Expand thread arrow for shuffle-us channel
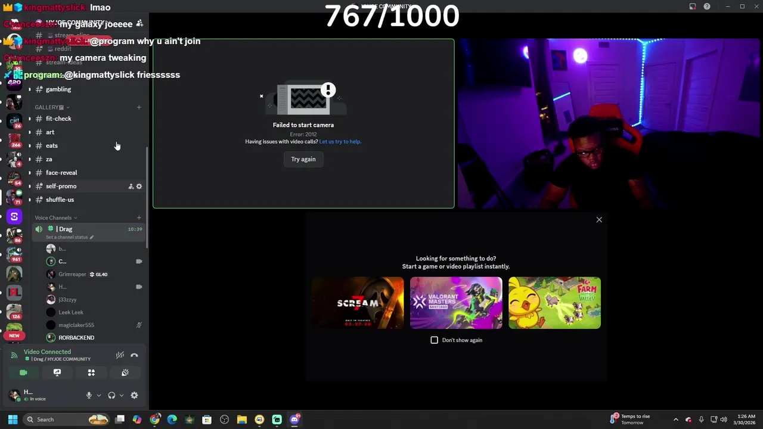This screenshot has height=429, width=763. [29, 200]
